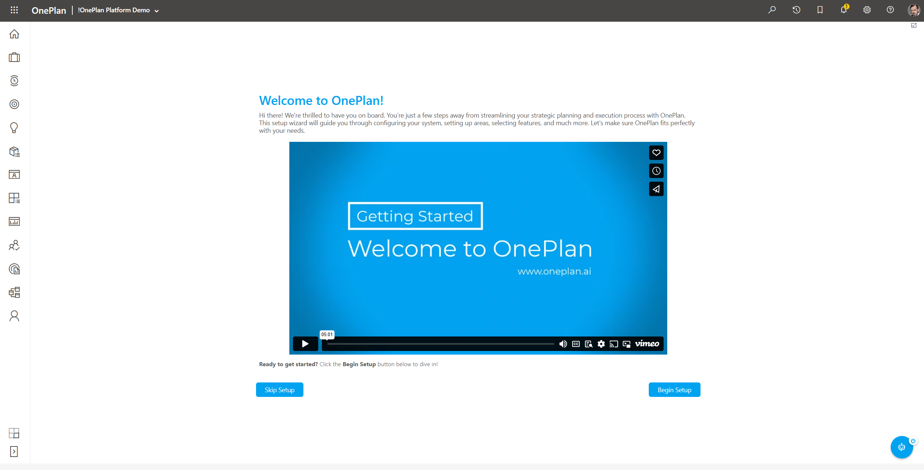Click the pop-out icon below avatar
Viewport: 924px width, 470px height.
click(x=914, y=25)
